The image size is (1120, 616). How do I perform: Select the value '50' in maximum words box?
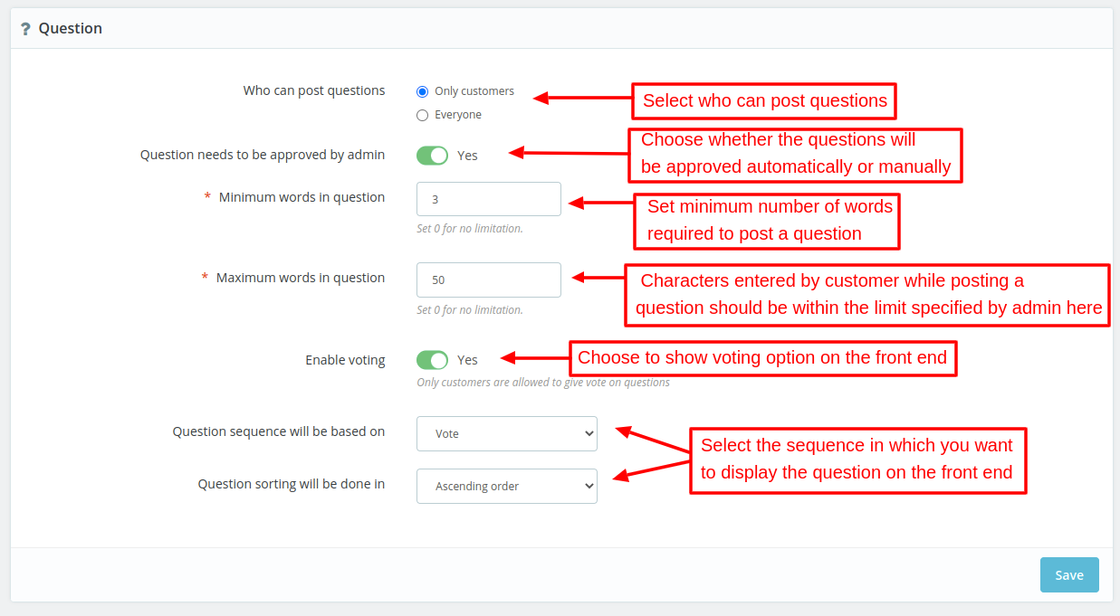coord(436,280)
